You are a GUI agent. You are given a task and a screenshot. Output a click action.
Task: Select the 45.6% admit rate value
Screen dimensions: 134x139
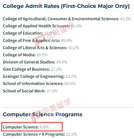click(x=76, y=26)
